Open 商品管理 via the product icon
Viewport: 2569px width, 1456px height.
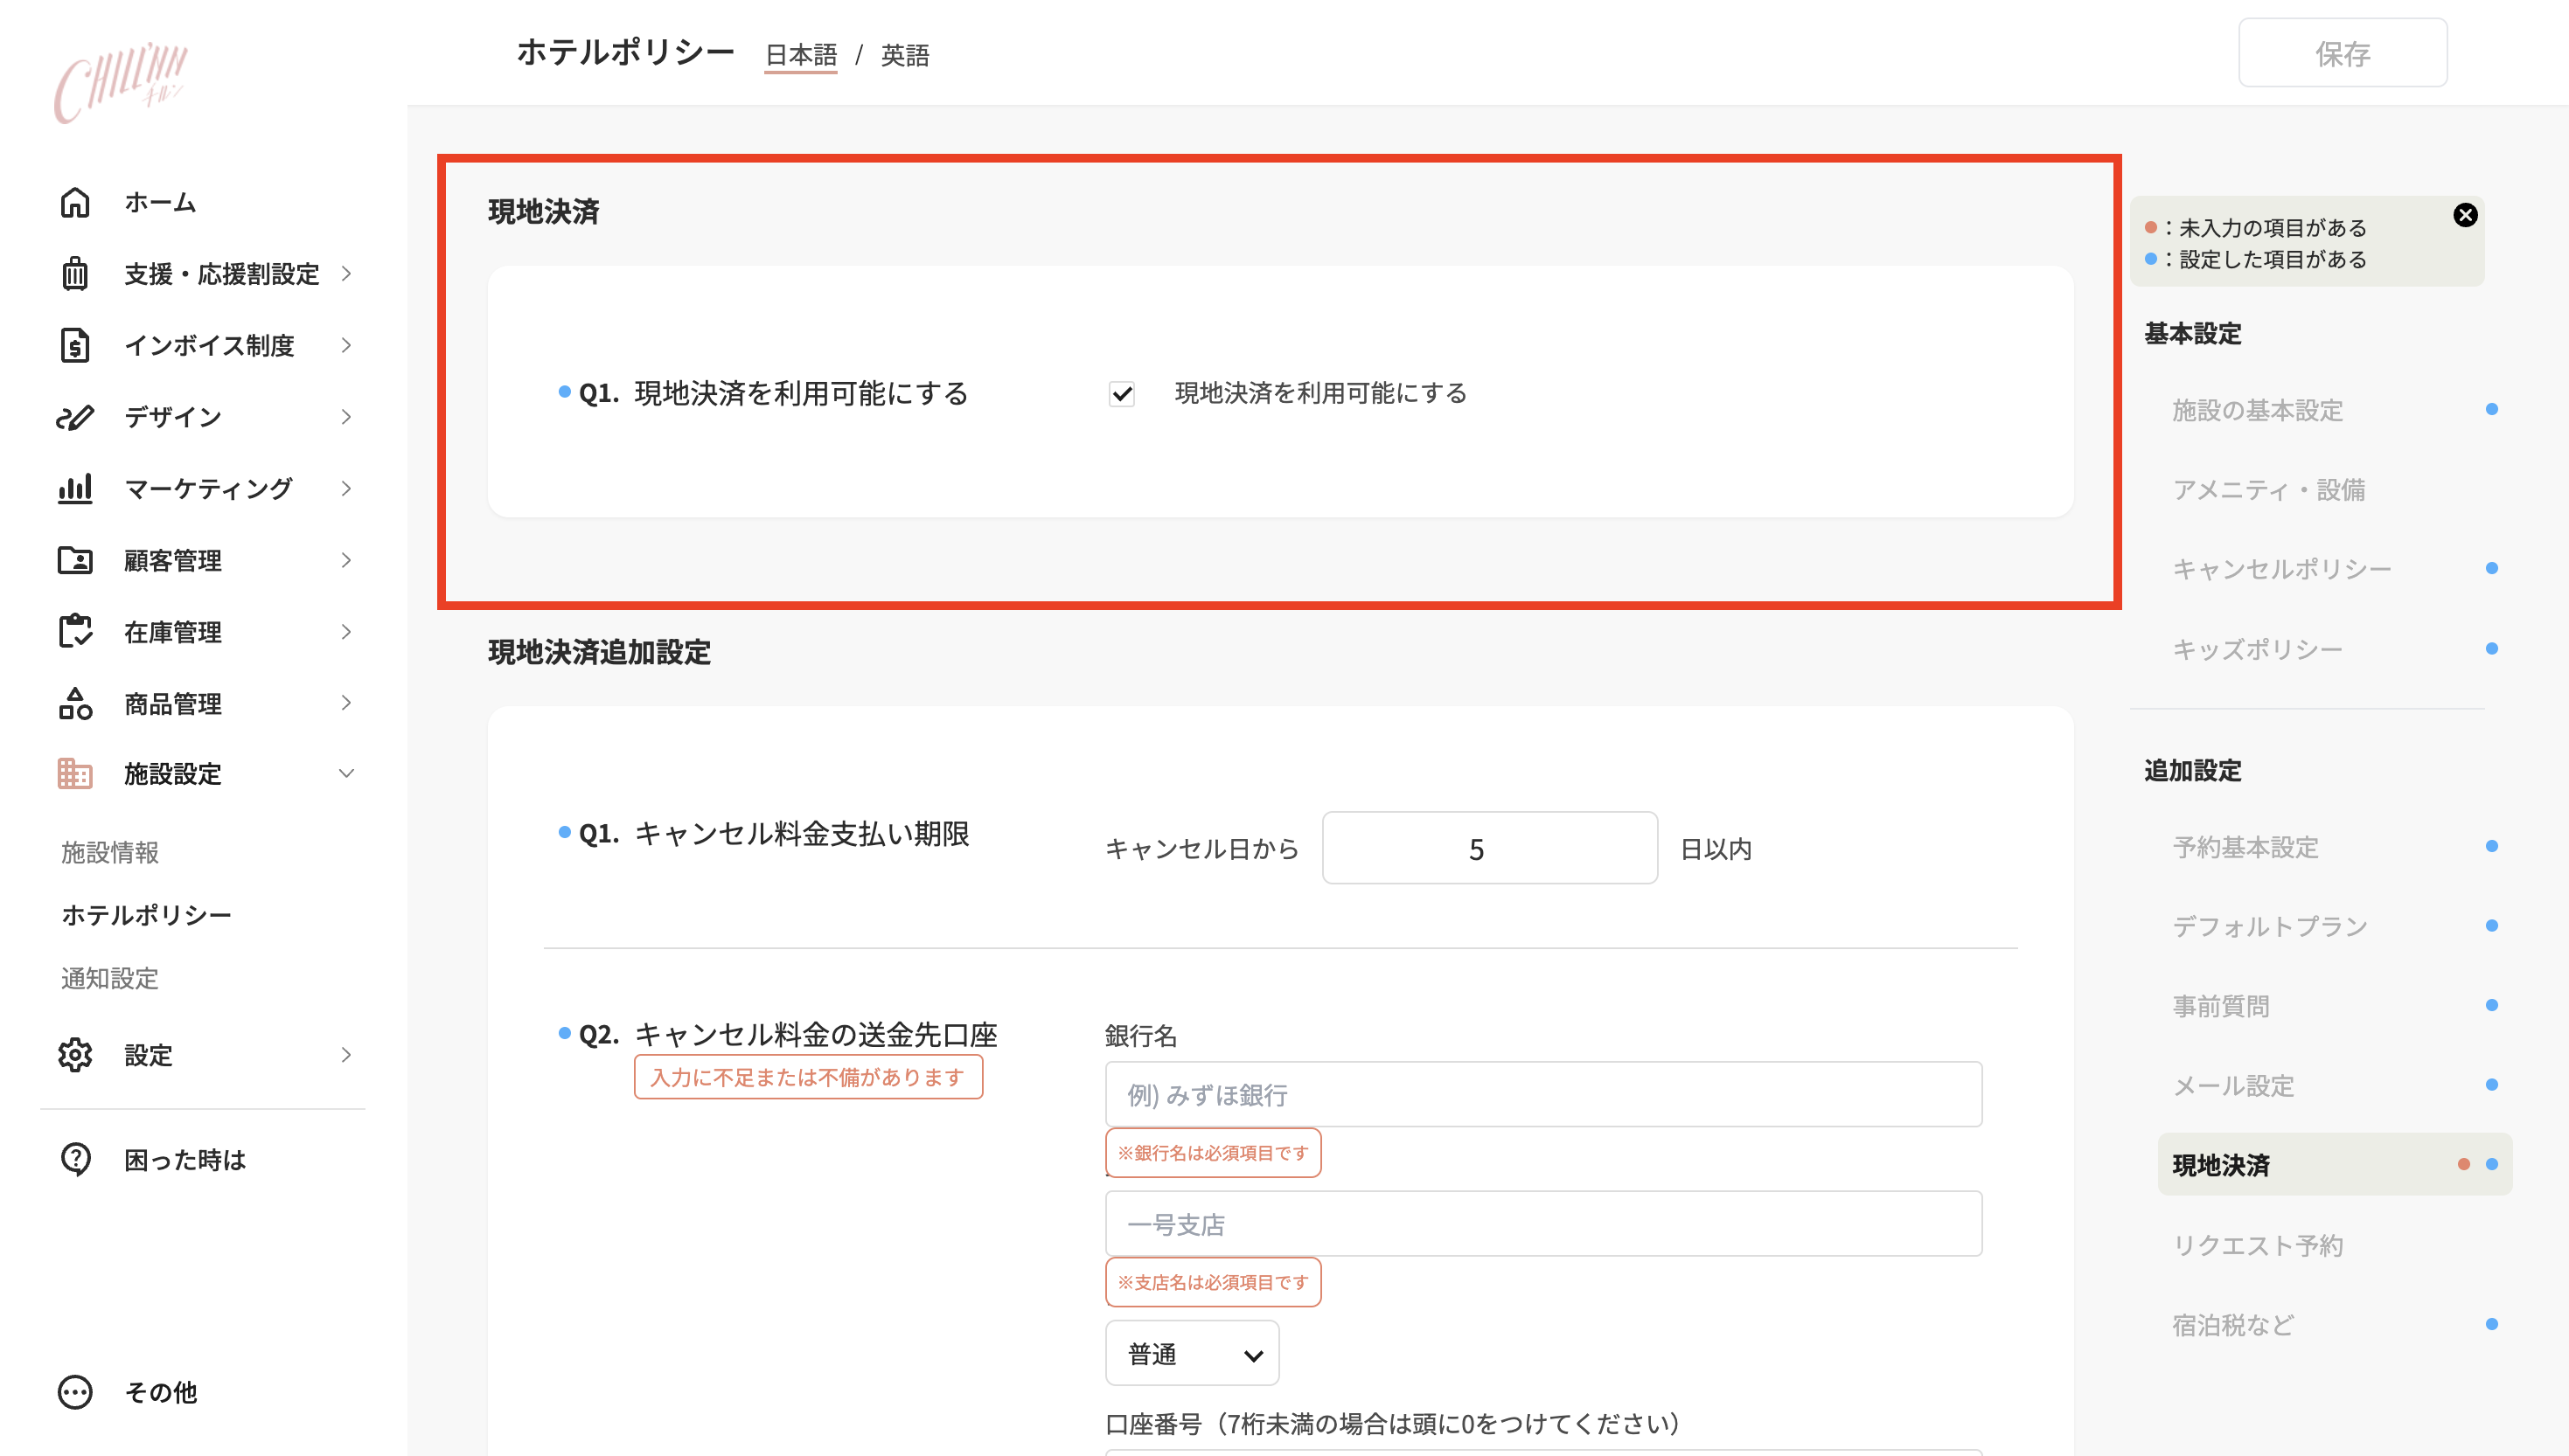(x=76, y=703)
